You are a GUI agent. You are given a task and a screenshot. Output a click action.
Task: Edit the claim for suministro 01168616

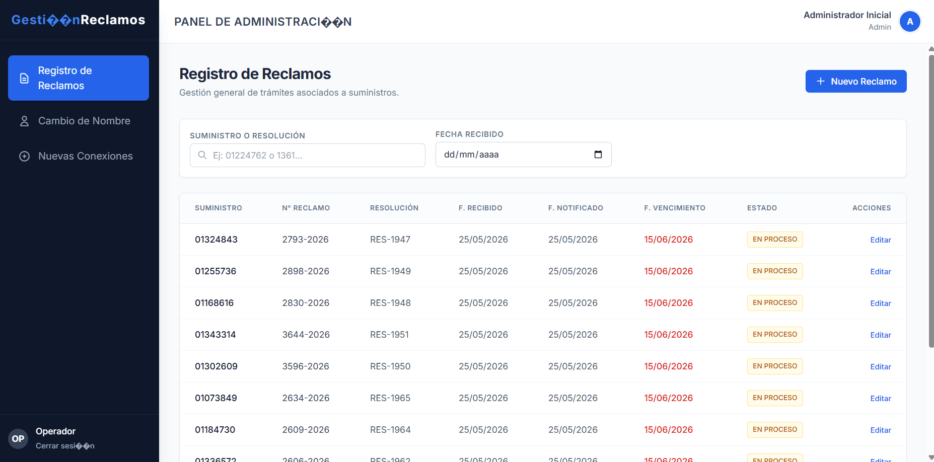tap(881, 303)
